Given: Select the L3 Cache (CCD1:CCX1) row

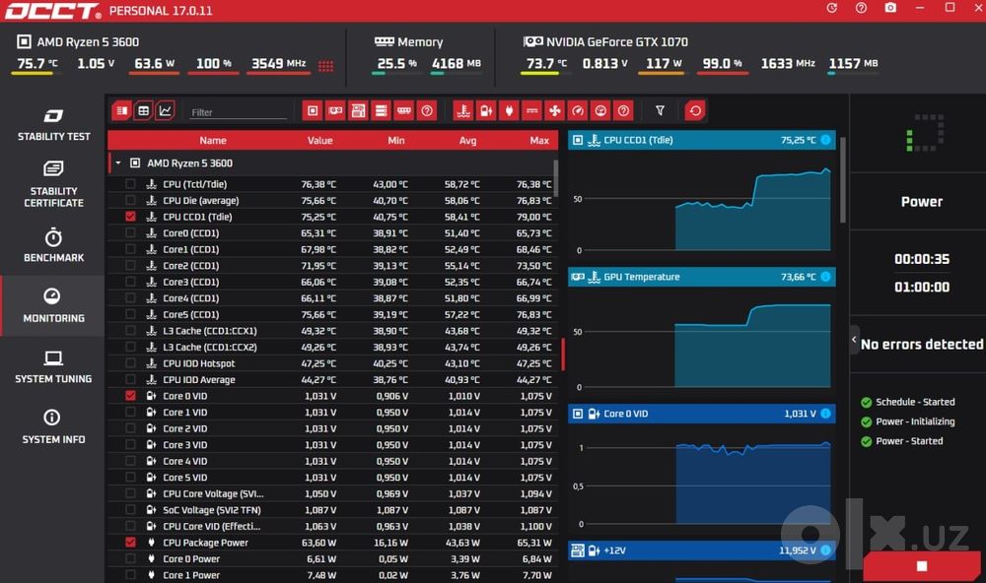Looking at the screenshot, I should pos(332,331).
